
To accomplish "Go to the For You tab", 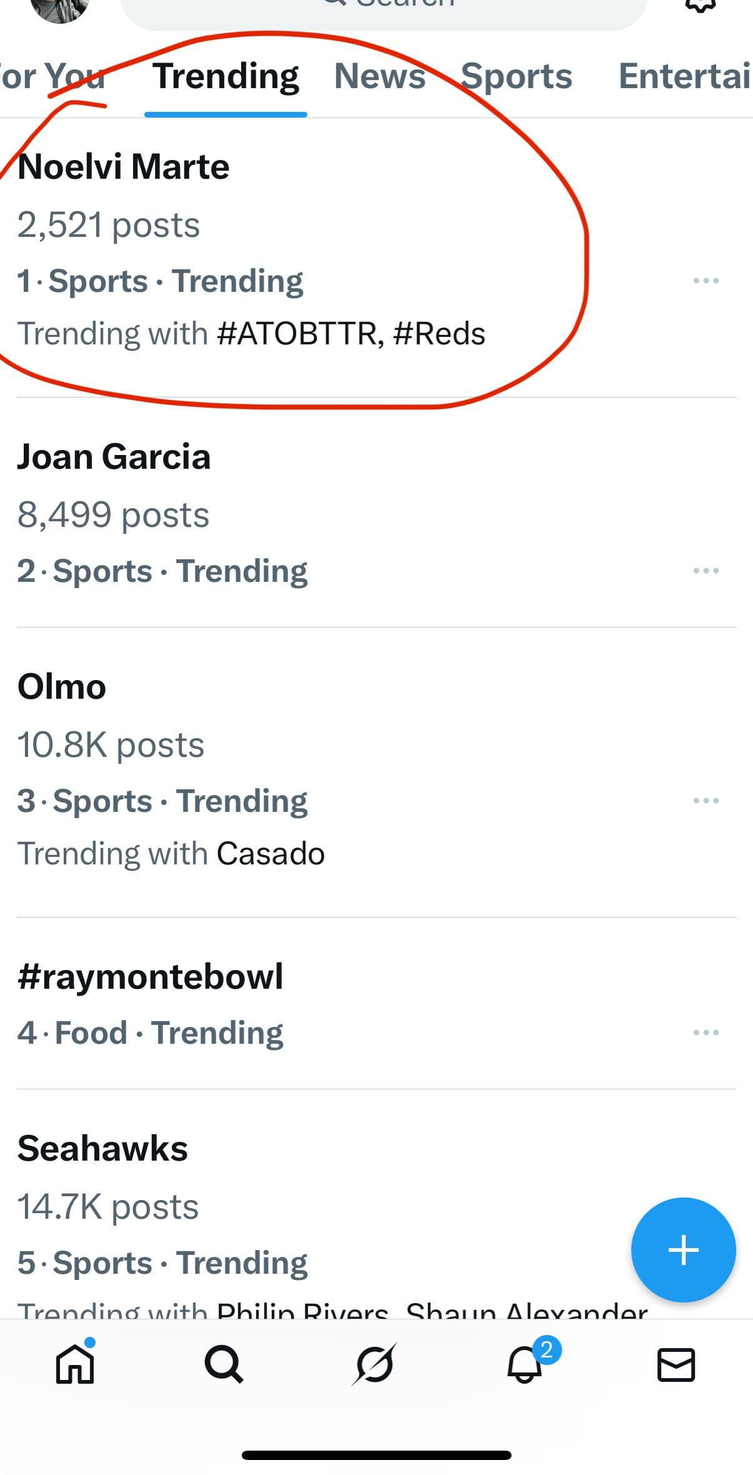I will pos(53,76).
